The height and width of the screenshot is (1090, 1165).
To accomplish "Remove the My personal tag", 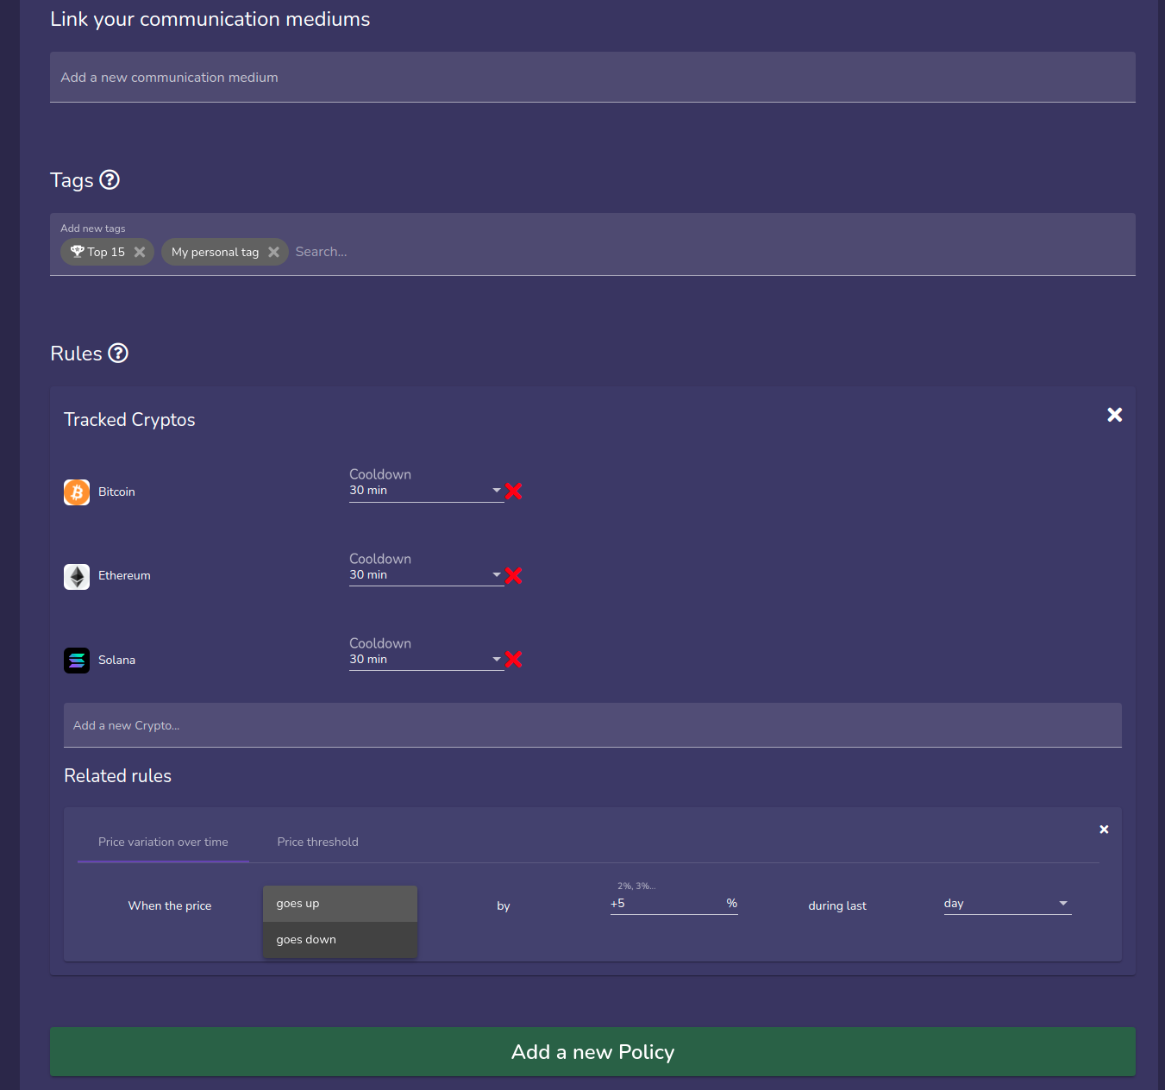I will (274, 252).
